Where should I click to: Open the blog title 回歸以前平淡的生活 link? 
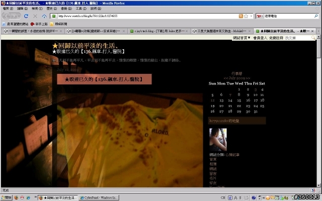(x=86, y=46)
